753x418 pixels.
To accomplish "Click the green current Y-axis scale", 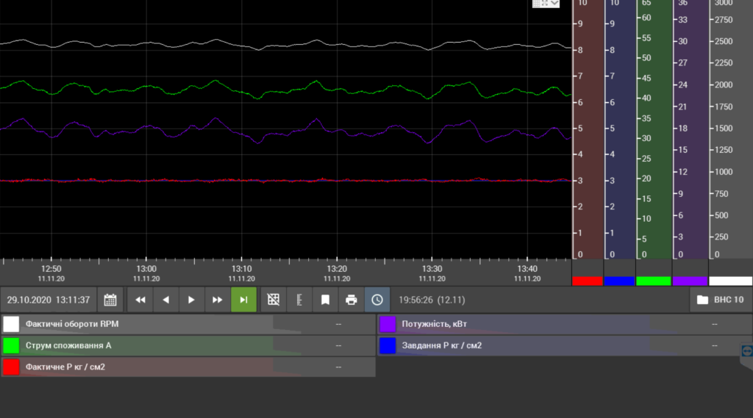I will [x=654, y=129].
